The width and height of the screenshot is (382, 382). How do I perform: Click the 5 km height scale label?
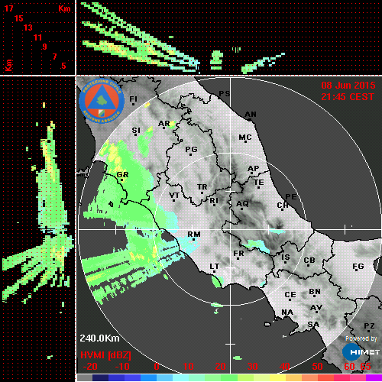tap(63, 66)
